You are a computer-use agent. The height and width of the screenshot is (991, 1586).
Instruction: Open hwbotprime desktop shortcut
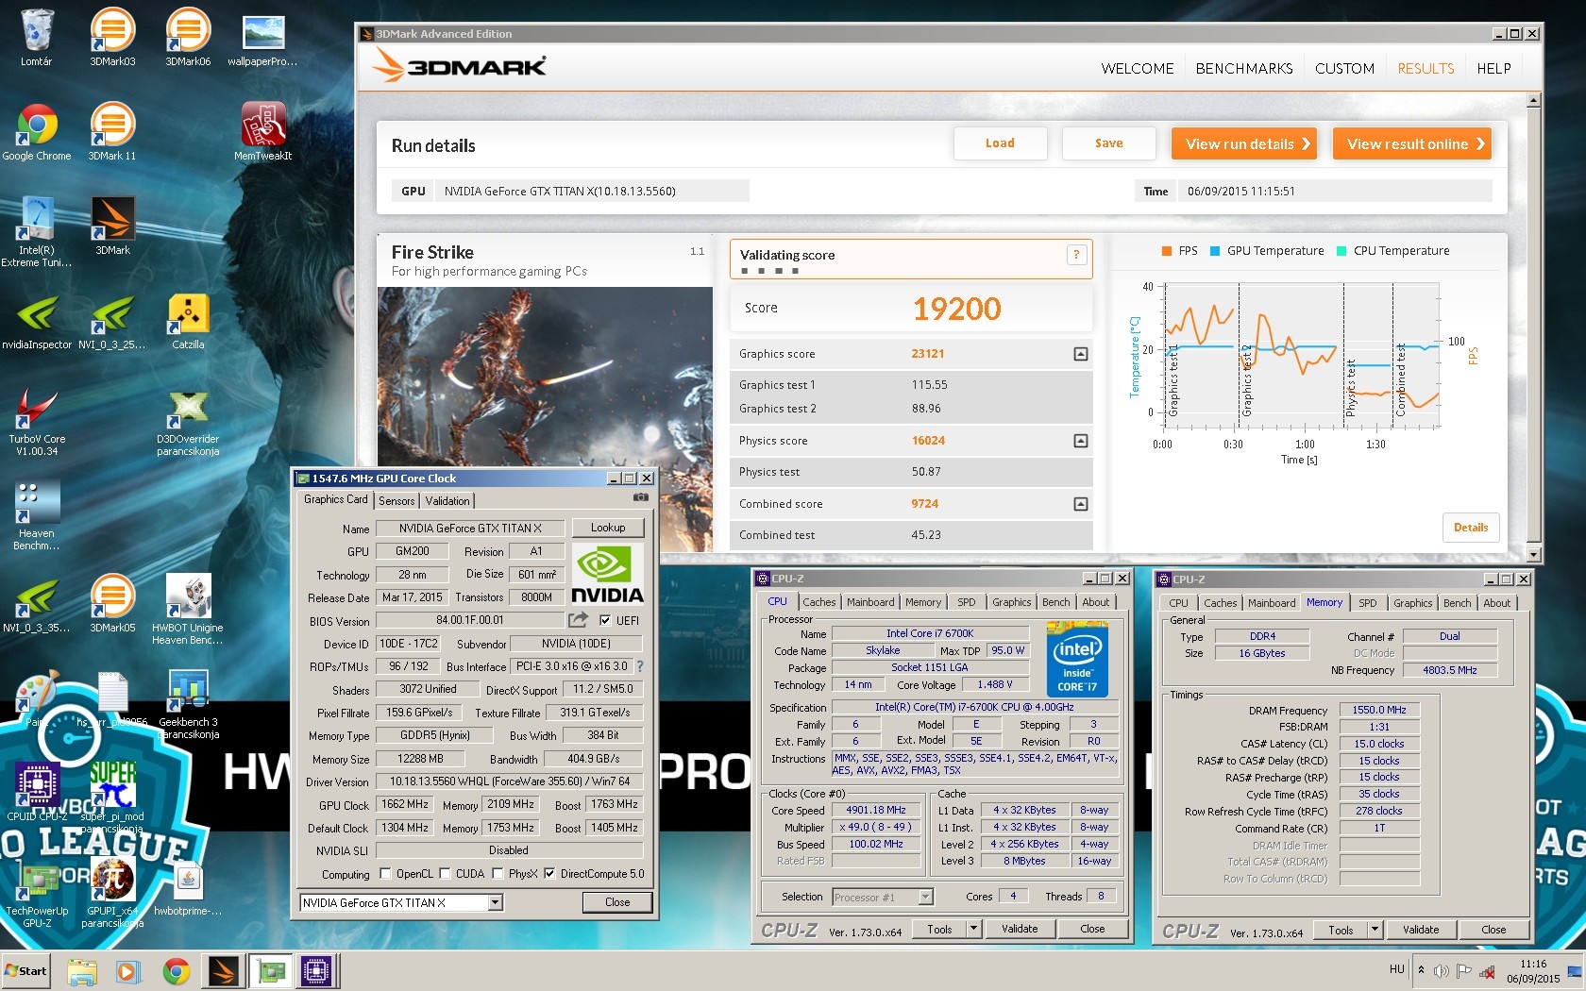(188, 887)
